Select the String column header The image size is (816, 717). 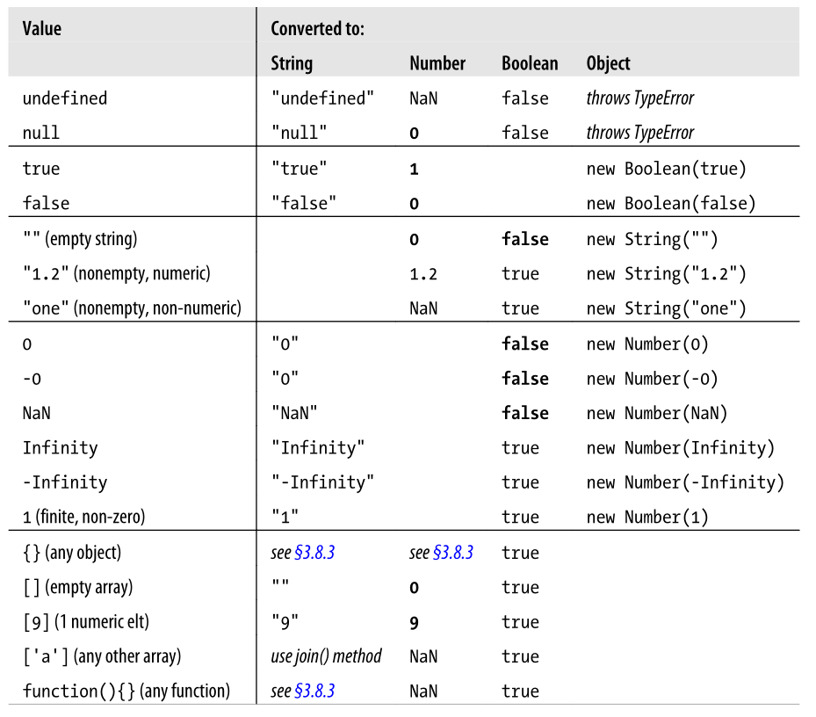292,63
